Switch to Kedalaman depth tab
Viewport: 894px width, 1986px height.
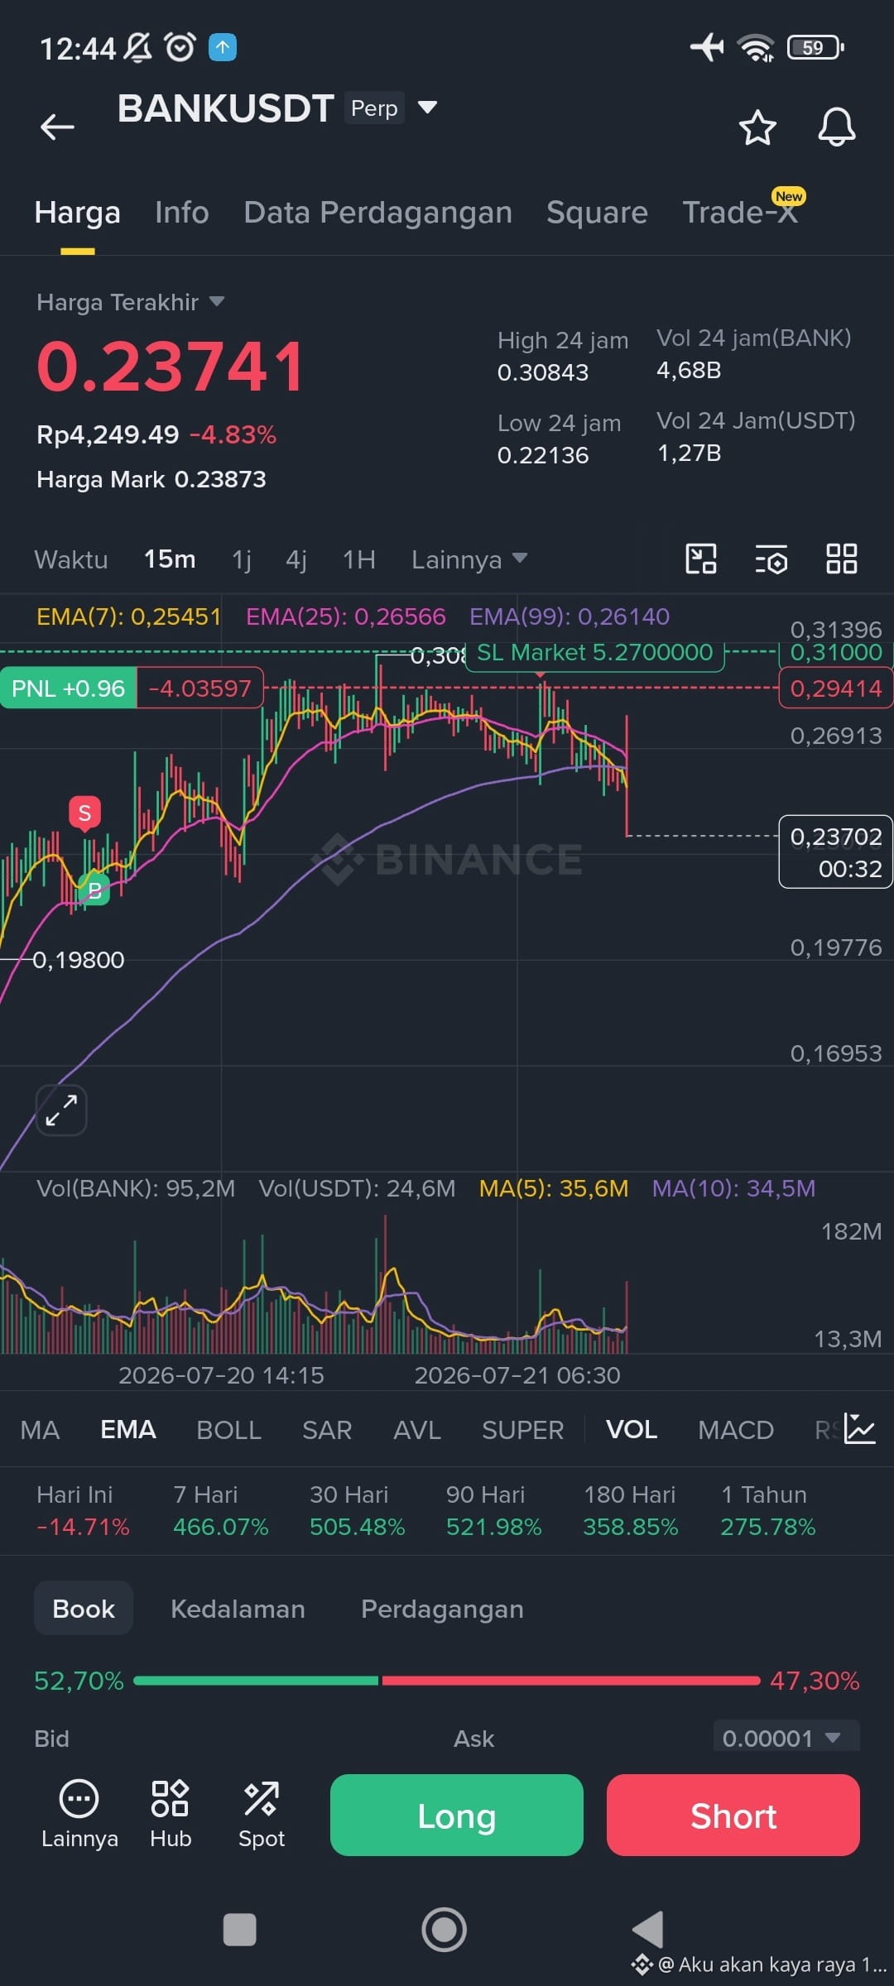click(238, 1609)
